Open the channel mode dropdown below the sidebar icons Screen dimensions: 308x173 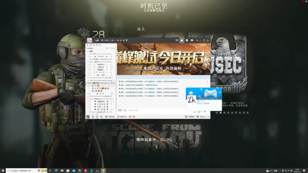pos(90,48)
